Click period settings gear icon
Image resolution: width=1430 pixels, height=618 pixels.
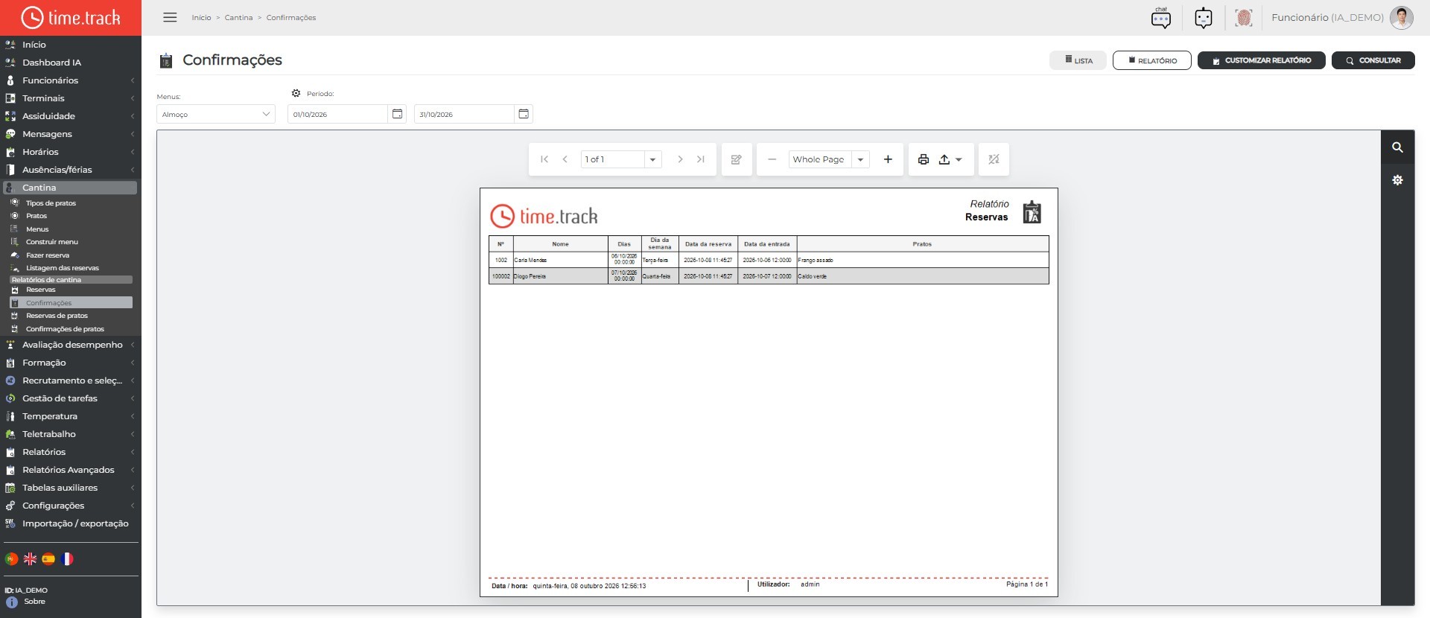point(296,93)
